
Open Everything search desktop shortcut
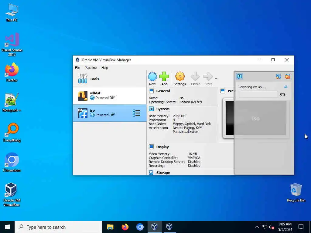12,132
